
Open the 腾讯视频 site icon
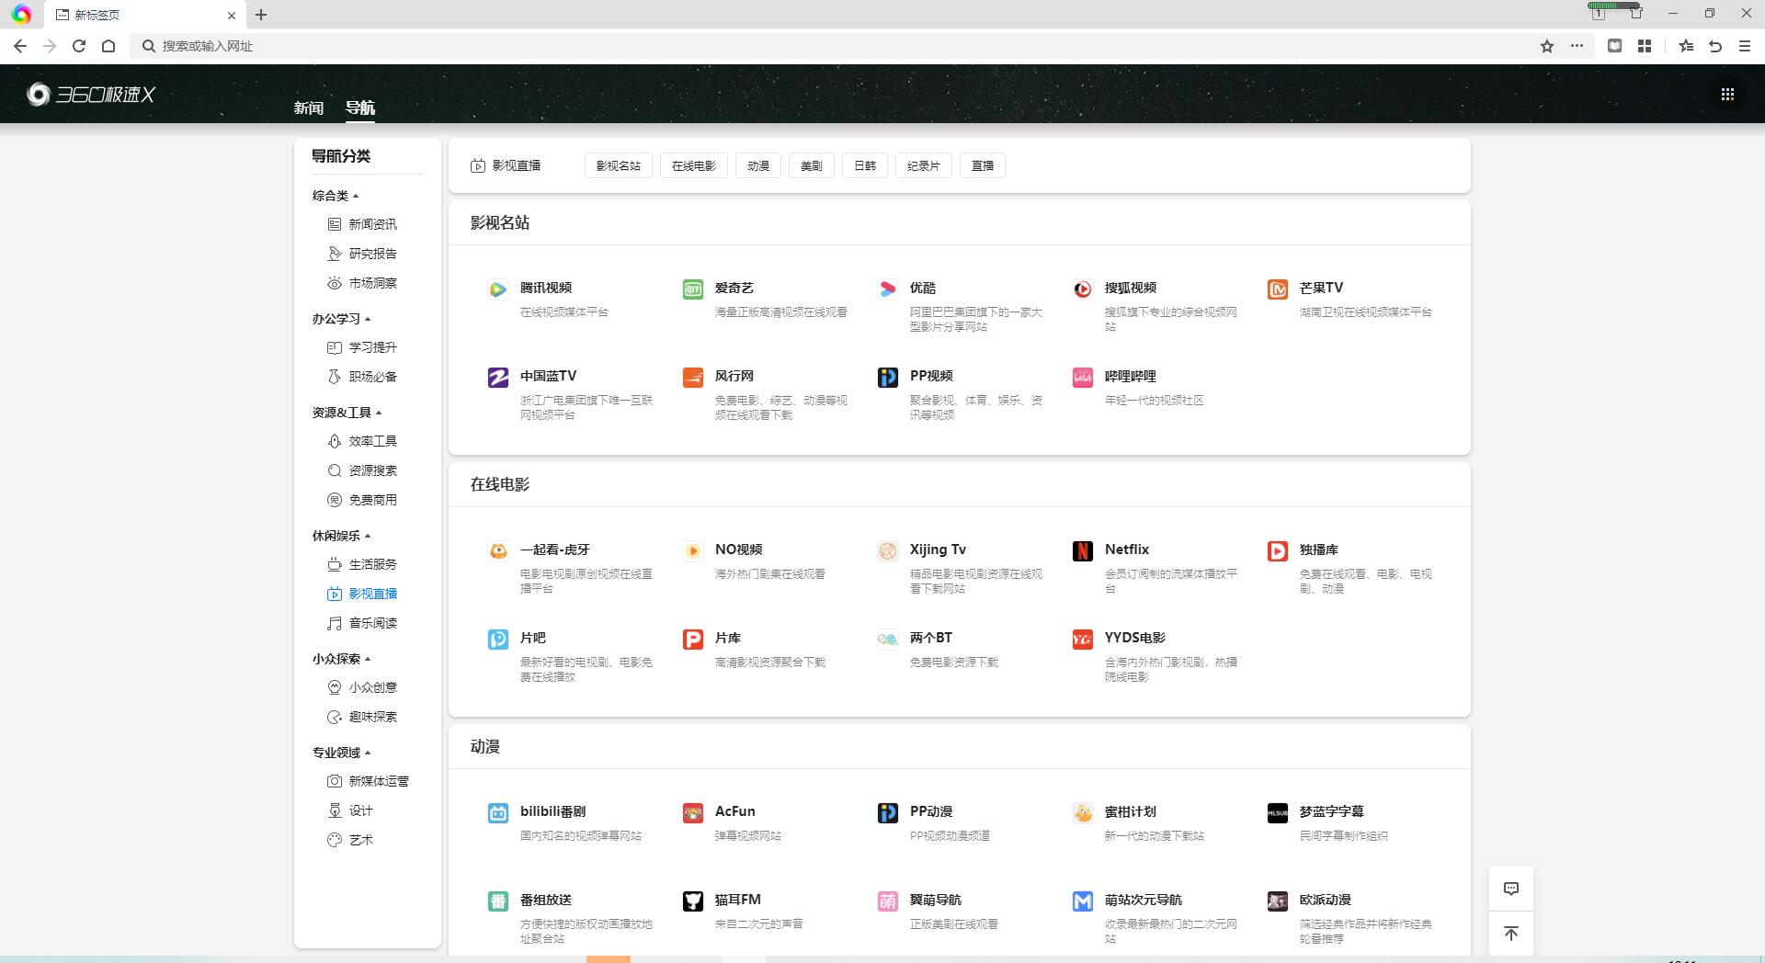coord(498,289)
